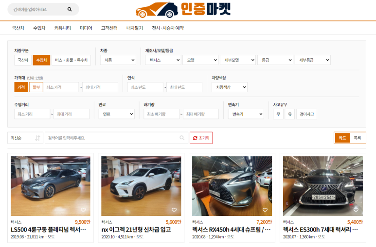Screen dimensions: 376x247
Task: Click the 최소 거리 mileage field
Action: point(32,114)
